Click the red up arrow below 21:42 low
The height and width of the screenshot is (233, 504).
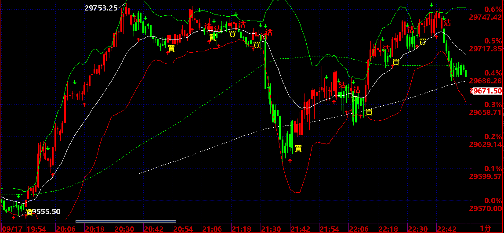(x=290, y=161)
